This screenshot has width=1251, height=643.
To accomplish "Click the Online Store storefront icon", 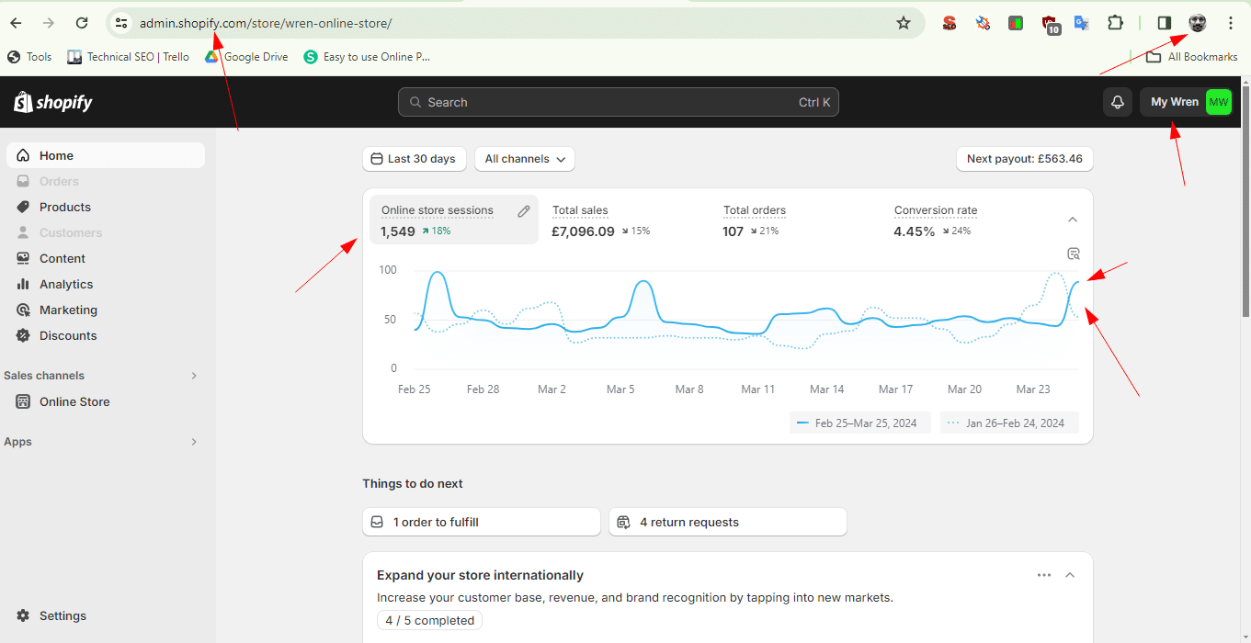I will [23, 401].
